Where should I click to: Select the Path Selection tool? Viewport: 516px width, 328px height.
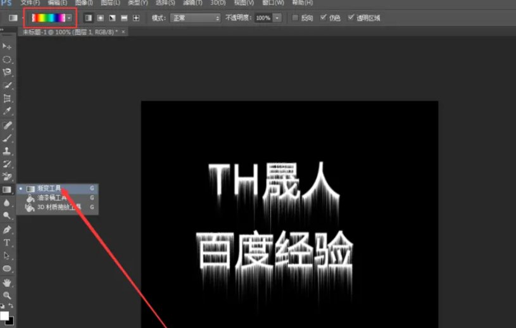pos(6,256)
